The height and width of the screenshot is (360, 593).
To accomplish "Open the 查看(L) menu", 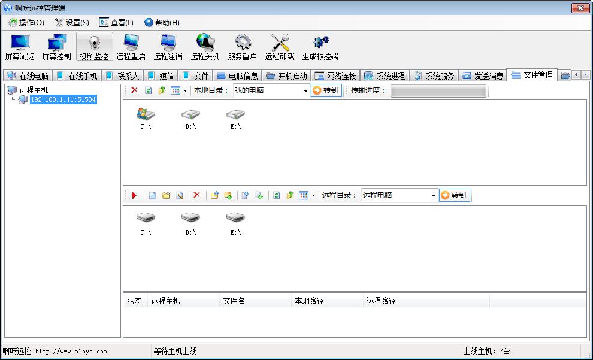I will pyautogui.click(x=116, y=23).
